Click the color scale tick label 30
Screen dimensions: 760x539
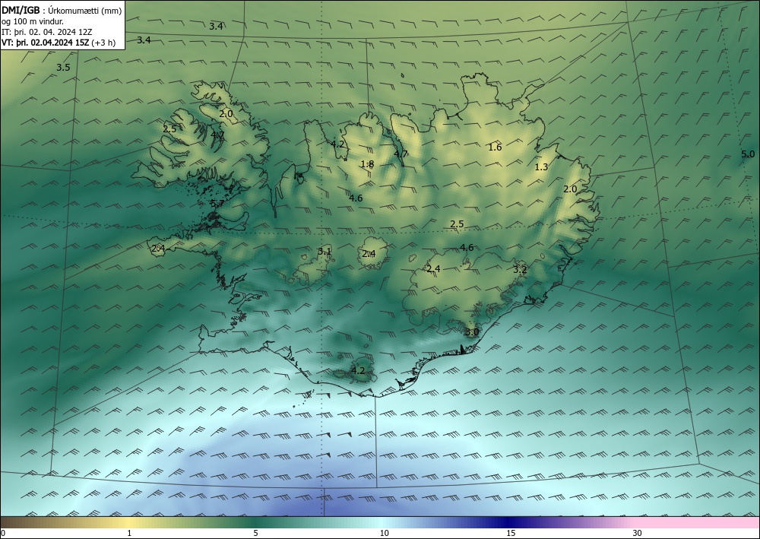pyautogui.click(x=637, y=534)
